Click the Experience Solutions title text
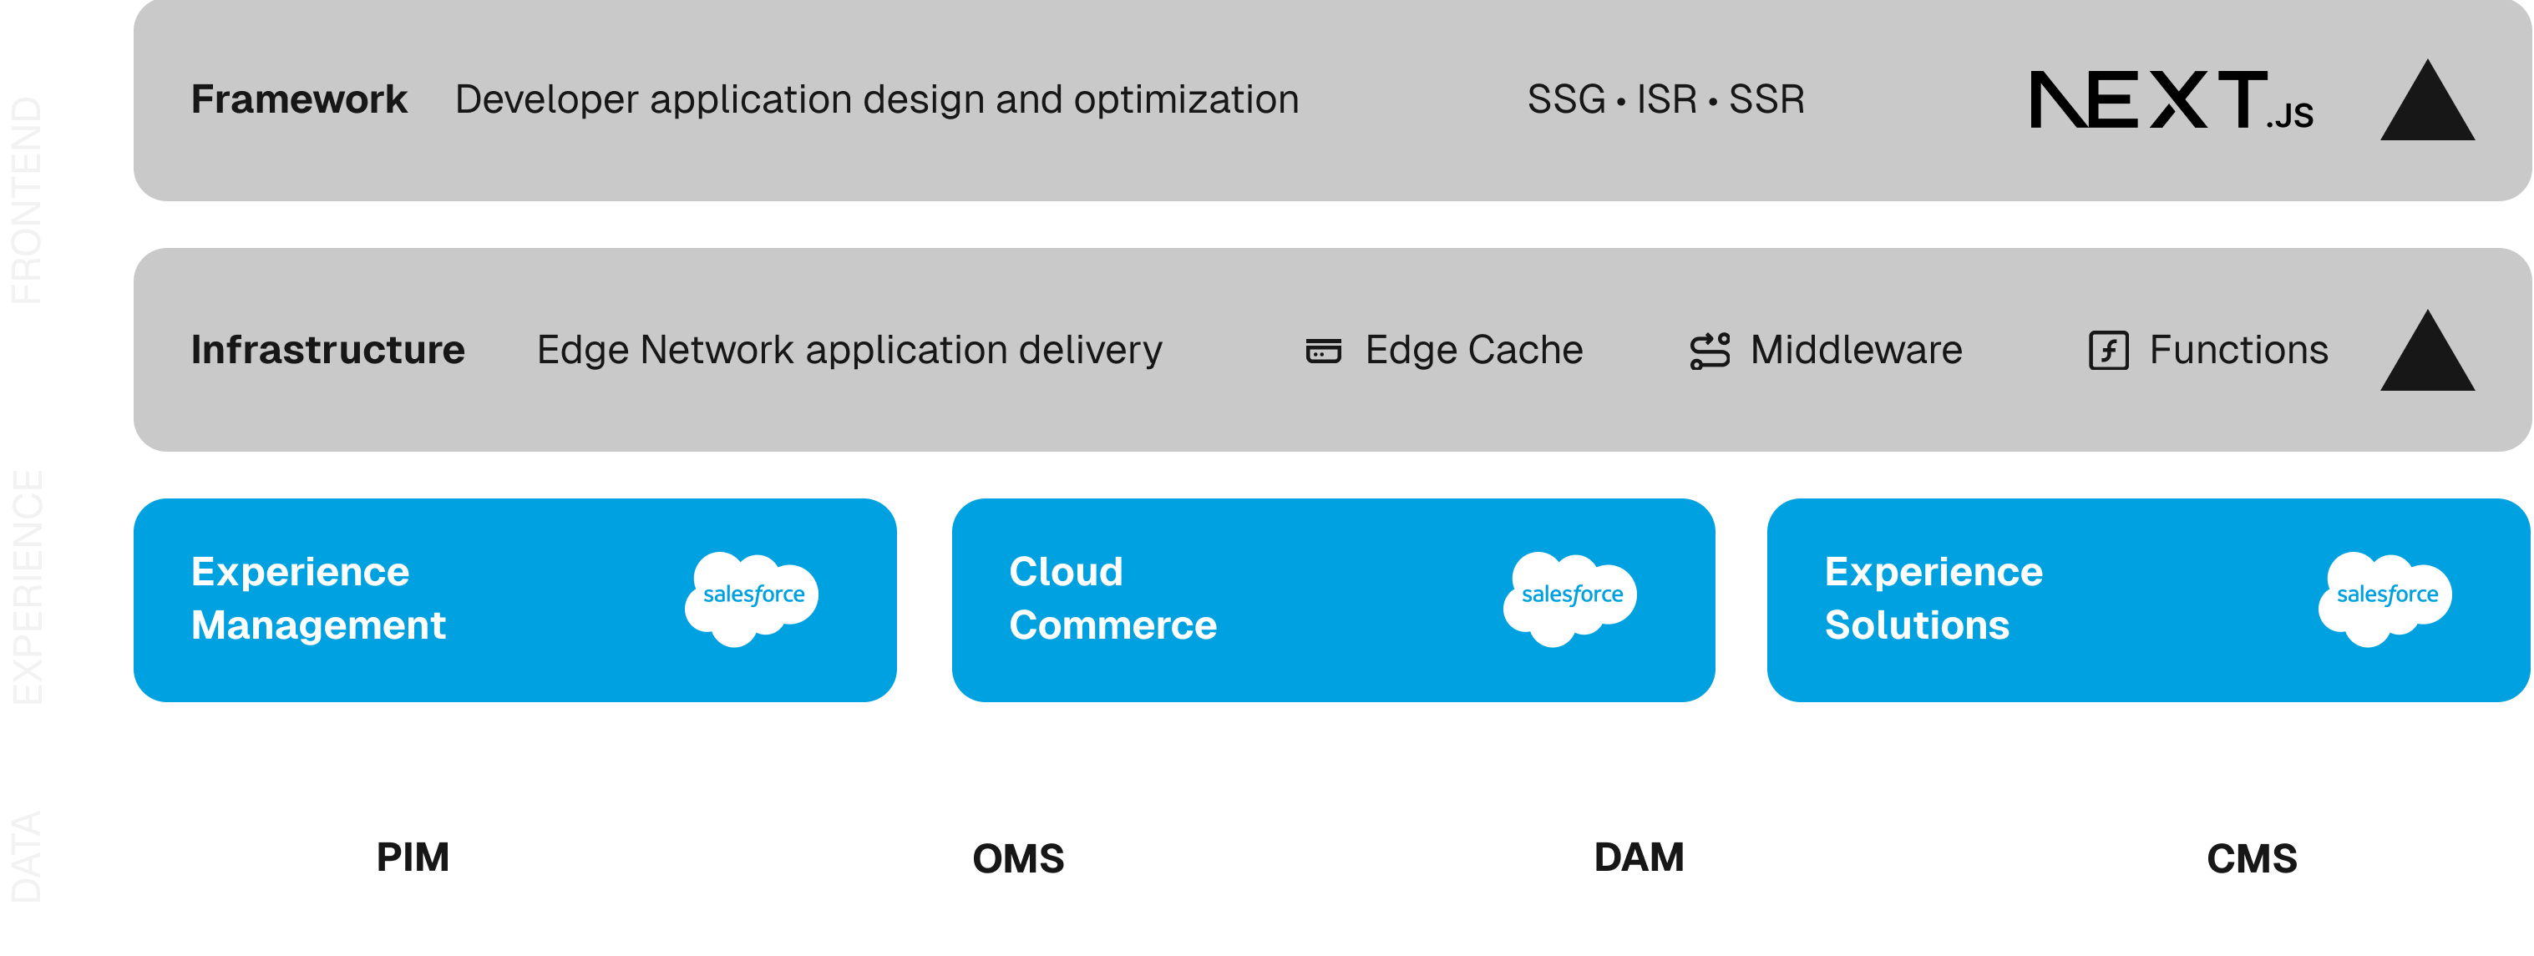The width and height of the screenshot is (2534, 956). click(1933, 598)
